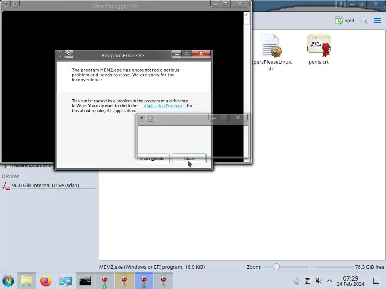This screenshot has width=386, height=289.
Task: Click the muted volume tray icon
Action: point(319,281)
